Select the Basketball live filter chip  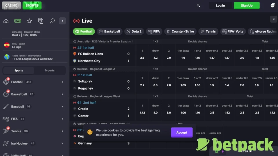(109, 31)
